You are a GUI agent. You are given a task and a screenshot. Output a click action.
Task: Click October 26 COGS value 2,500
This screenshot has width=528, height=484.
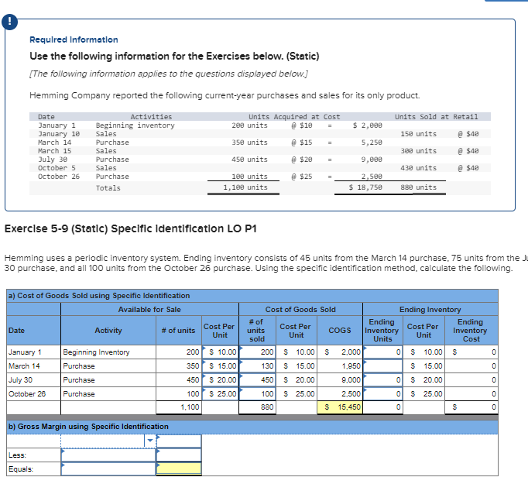(x=340, y=393)
